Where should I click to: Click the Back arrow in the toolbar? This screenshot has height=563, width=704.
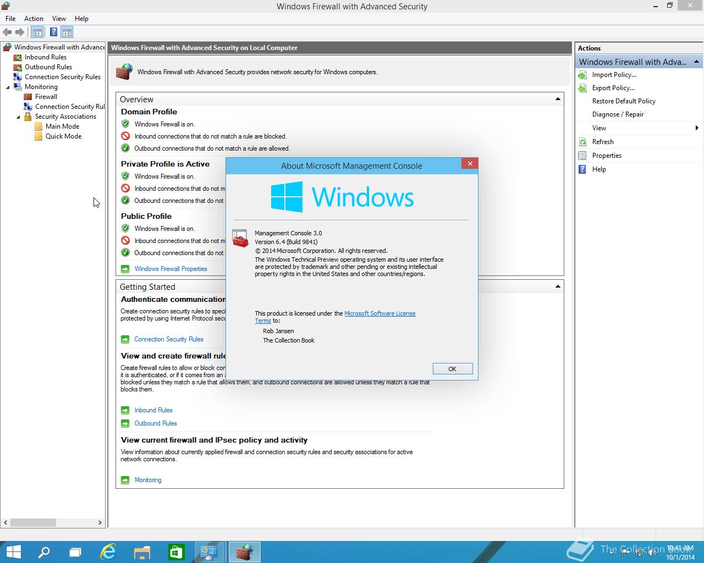tap(7, 32)
